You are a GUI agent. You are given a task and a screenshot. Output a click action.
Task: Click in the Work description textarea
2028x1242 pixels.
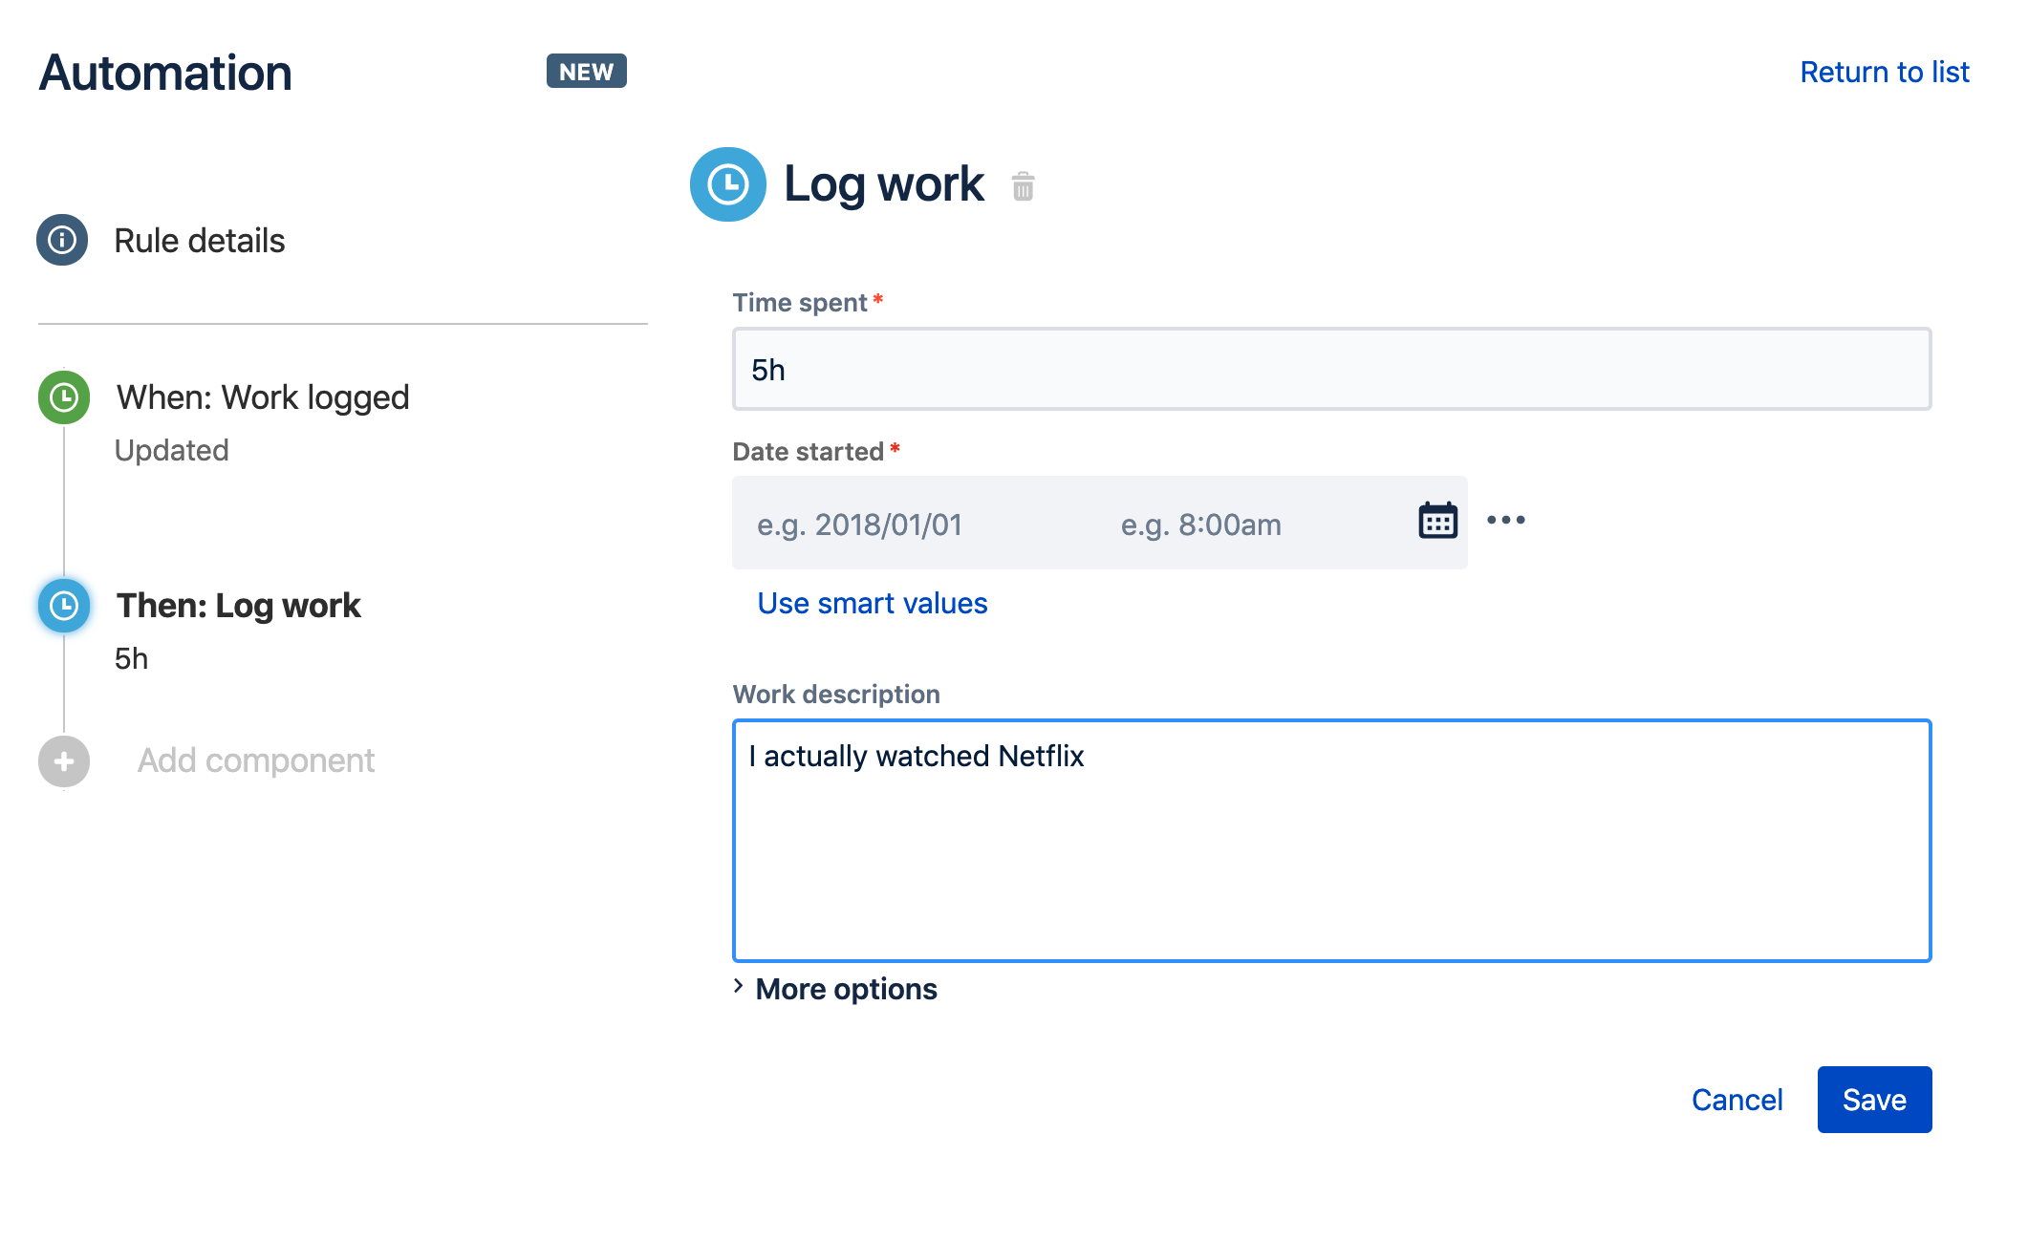(1331, 841)
